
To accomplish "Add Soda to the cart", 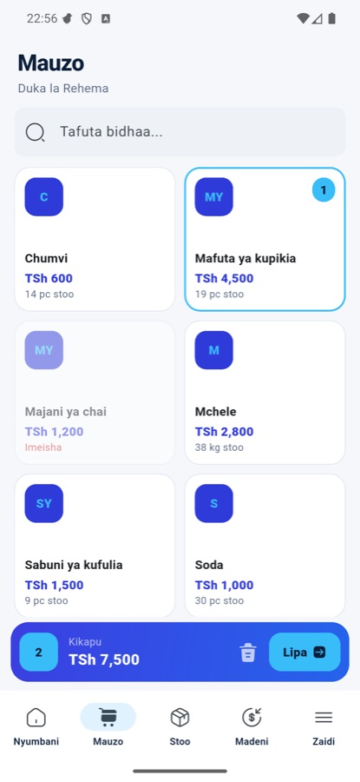I will 265,546.
